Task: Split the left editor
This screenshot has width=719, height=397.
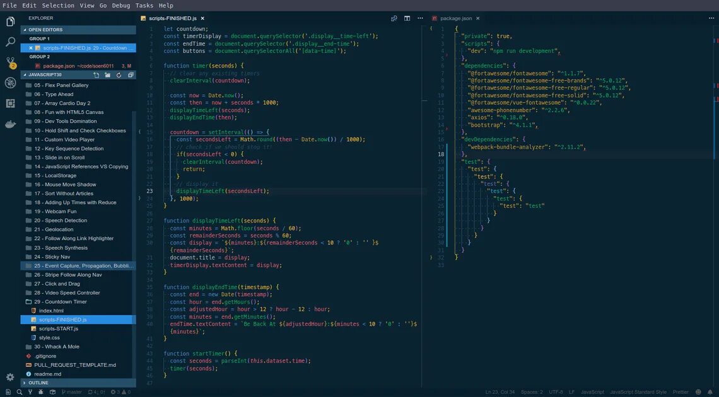Action: tap(407, 18)
